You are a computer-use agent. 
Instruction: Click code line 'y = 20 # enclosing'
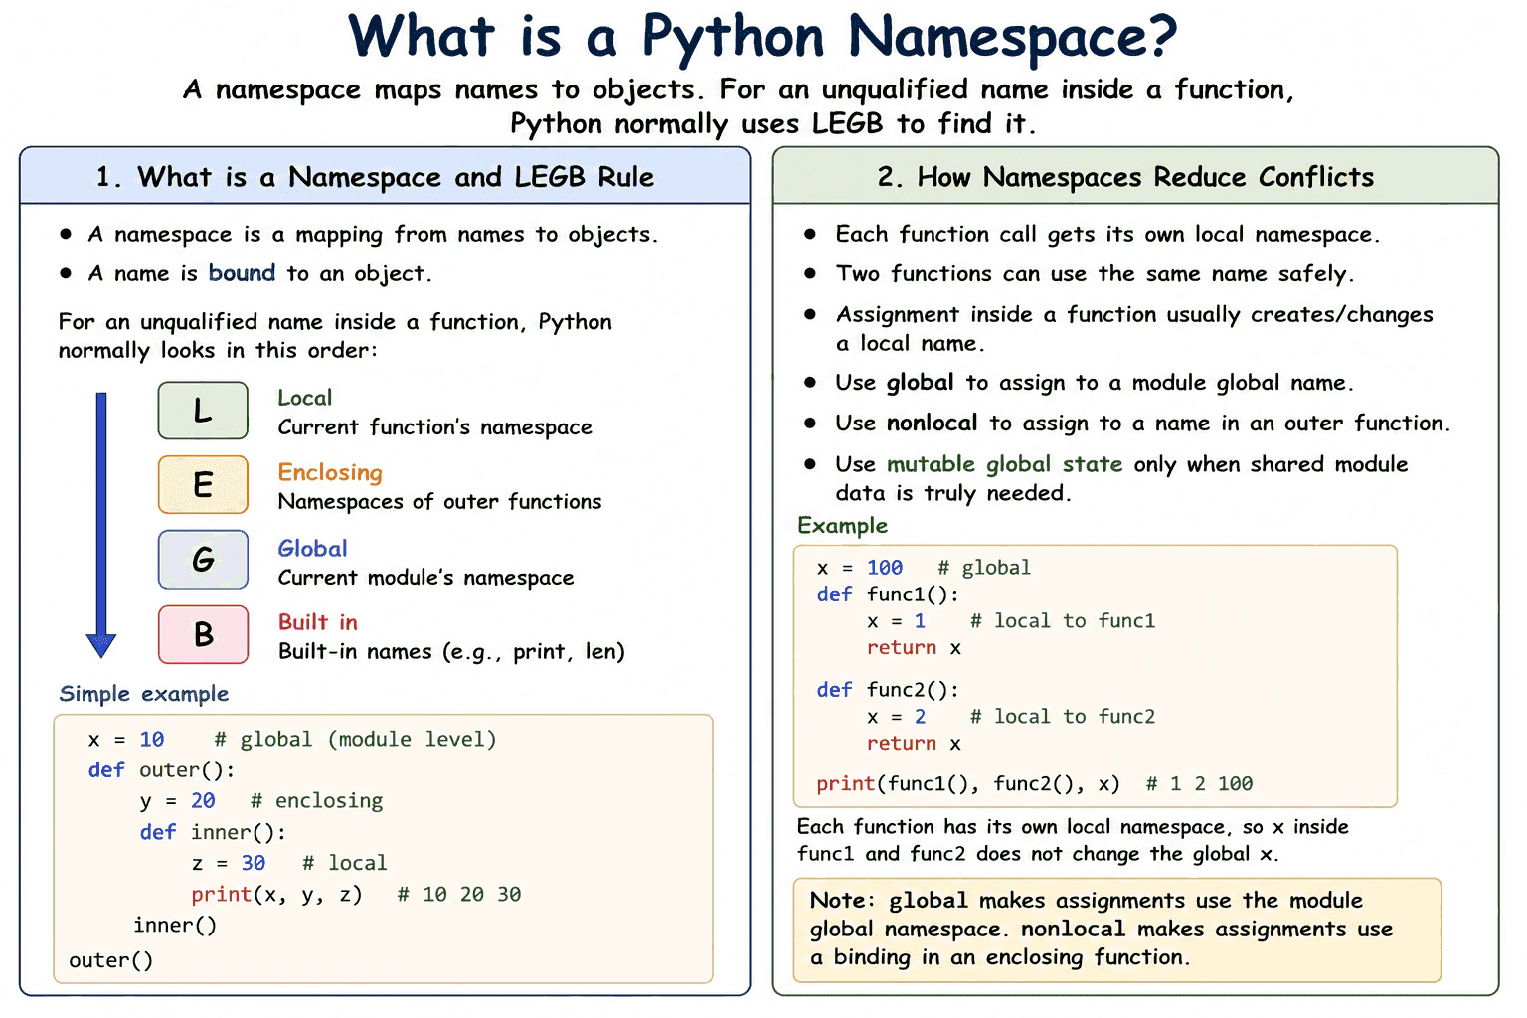coord(261,801)
